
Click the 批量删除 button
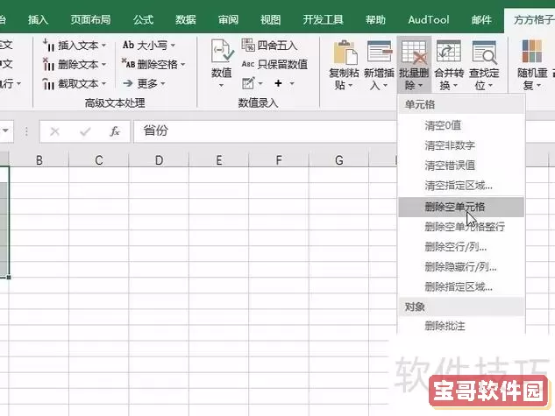tap(414, 65)
